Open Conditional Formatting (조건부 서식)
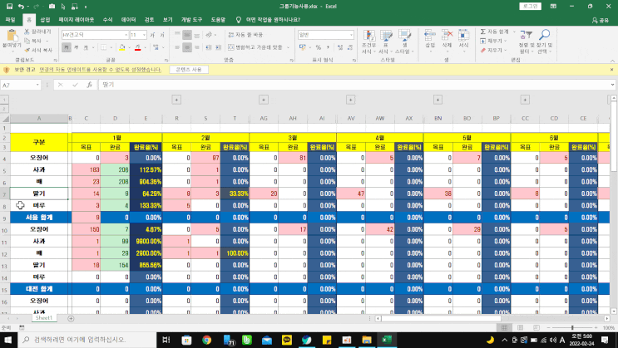 point(369,42)
